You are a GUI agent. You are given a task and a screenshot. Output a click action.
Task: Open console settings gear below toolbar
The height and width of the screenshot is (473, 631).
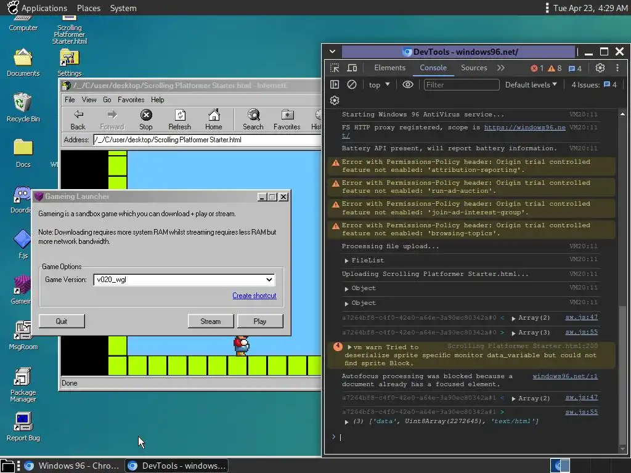(x=335, y=100)
